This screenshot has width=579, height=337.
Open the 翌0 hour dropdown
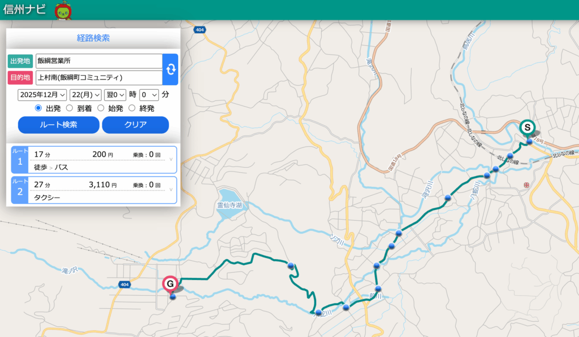[x=115, y=94]
